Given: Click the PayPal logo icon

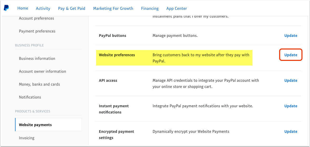Looking at the screenshot, I should (x=6, y=8).
